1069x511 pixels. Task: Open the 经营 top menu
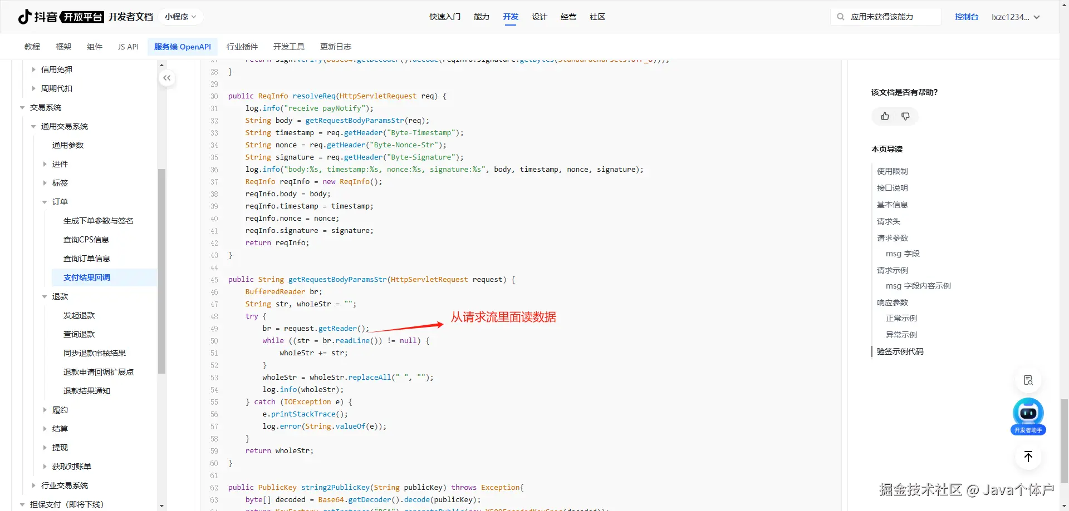[x=568, y=17]
